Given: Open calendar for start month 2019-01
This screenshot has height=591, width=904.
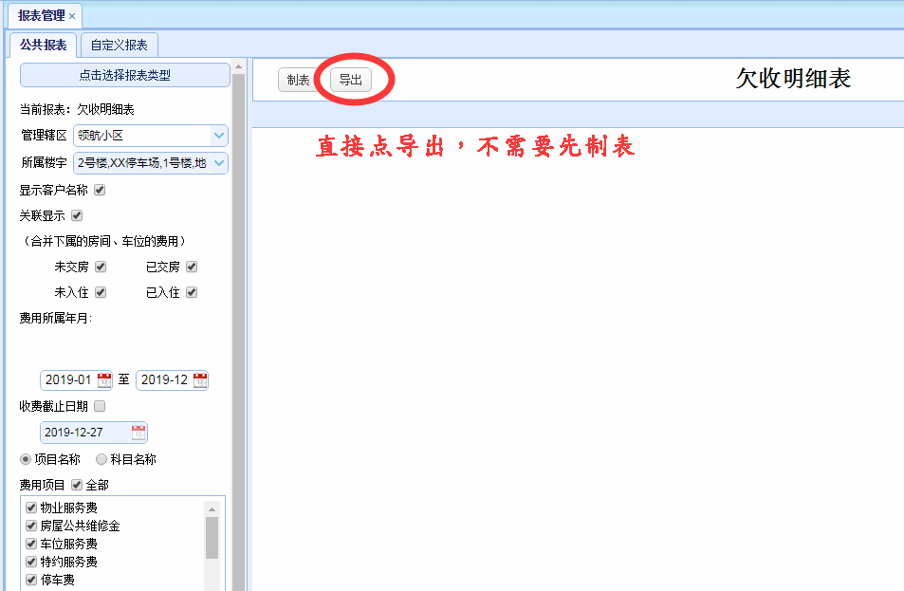Looking at the screenshot, I should pos(104,380).
